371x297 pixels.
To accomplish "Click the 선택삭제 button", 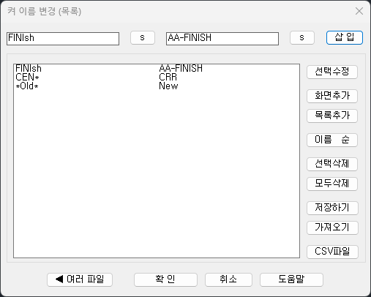I will point(332,164).
